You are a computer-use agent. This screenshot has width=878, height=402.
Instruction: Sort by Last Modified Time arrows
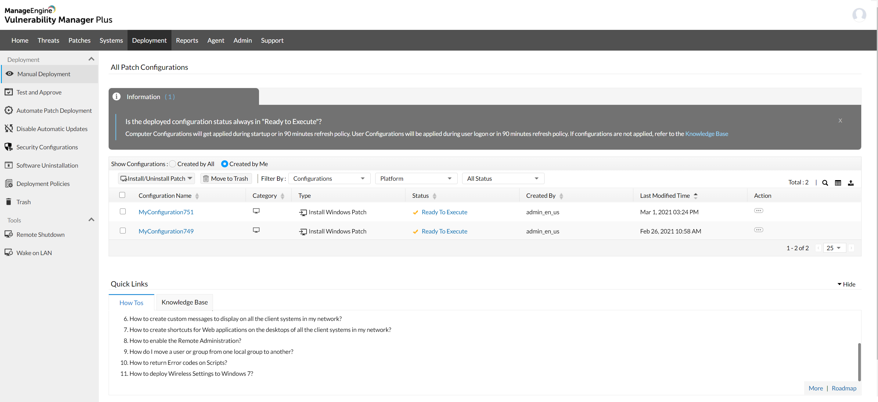pos(696,196)
